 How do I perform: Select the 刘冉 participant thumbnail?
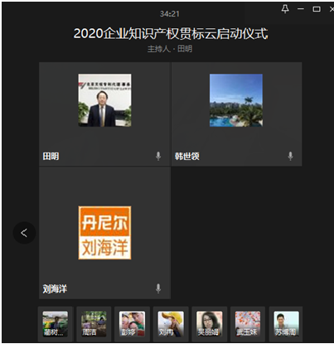(x=171, y=324)
